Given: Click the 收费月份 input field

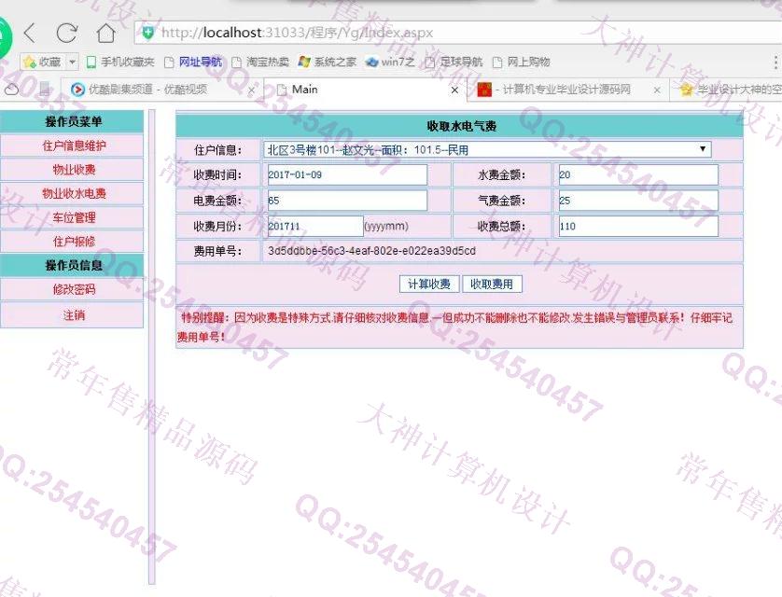Looking at the screenshot, I should pyautogui.click(x=315, y=227).
